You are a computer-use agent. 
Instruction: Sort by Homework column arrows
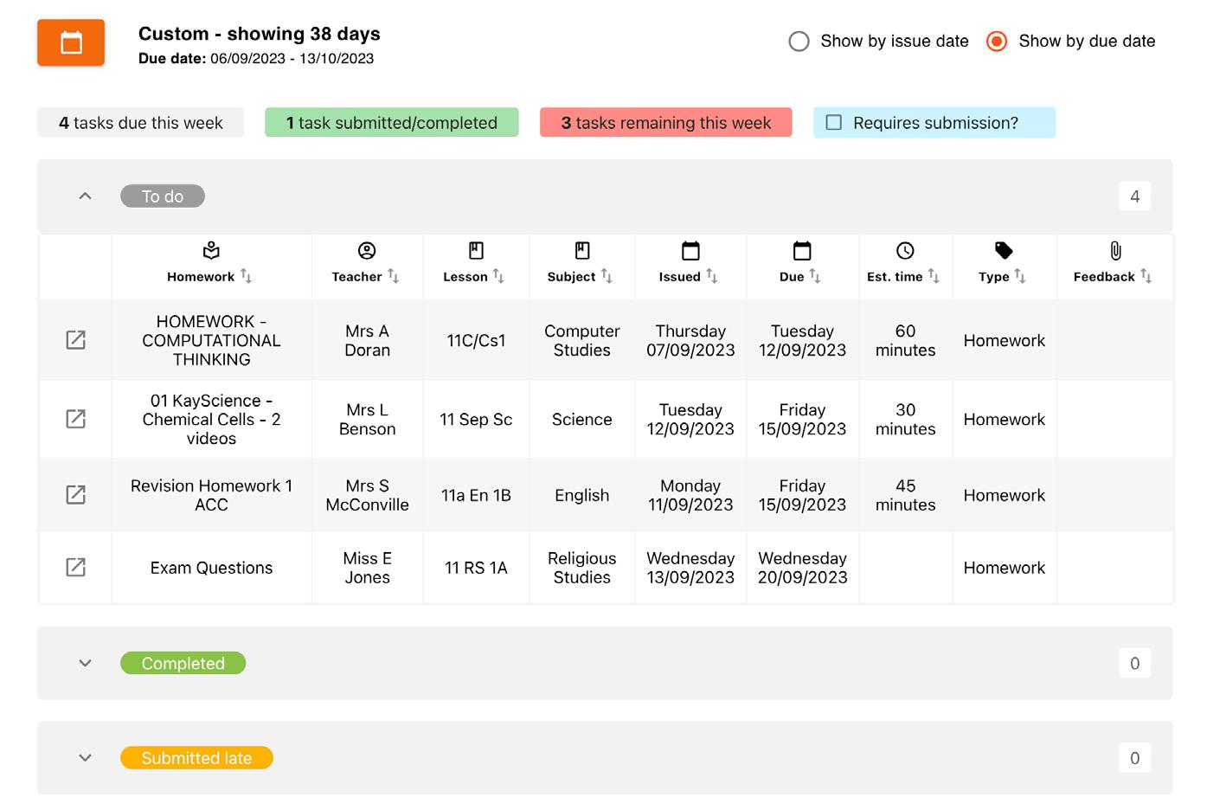247,276
